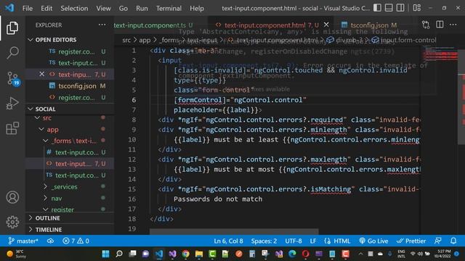The width and height of the screenshot is (465, 261).
Task: Click the Open Changes icon in editor toolbar
Action: click(x=426, y=25)
